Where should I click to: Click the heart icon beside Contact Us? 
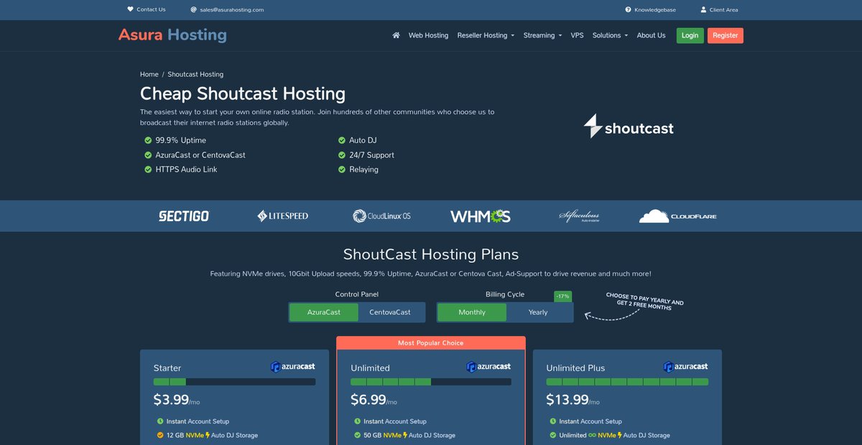(x=130, y=9)
